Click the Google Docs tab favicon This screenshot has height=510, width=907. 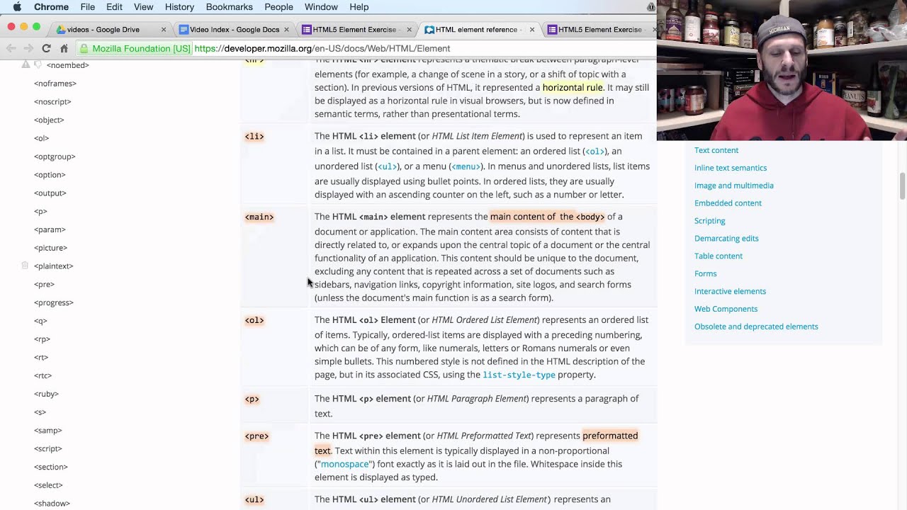(184, 30)
